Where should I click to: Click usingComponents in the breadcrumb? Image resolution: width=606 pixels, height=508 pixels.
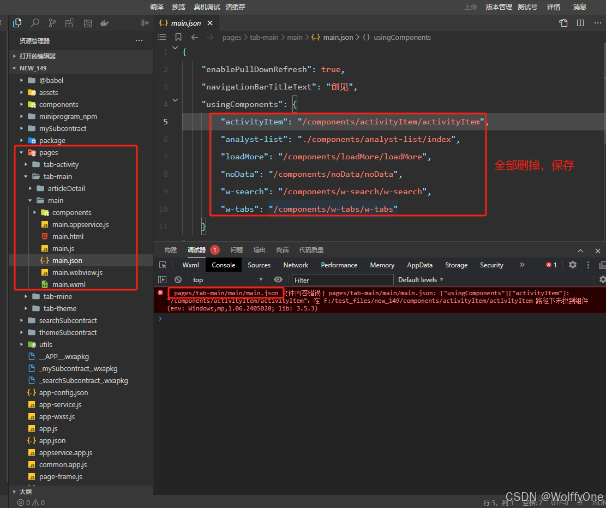(402, 38)
